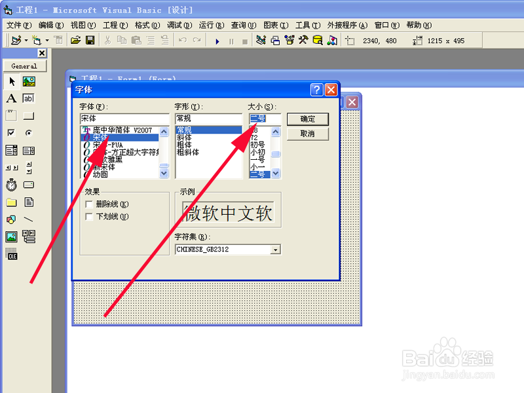Click Save Project floppy icon

click(90, 41)
